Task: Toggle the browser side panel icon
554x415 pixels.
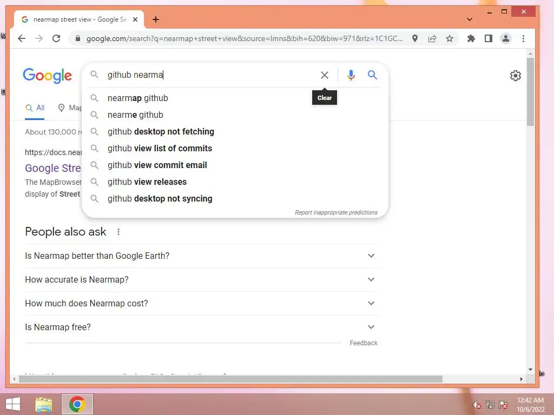Action: pos(489,38)
